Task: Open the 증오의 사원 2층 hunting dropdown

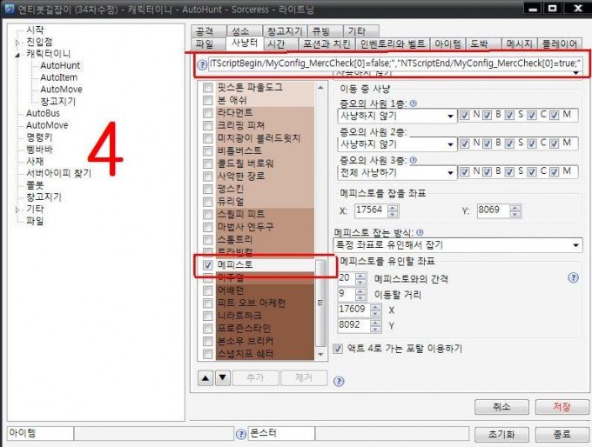Action: (x=397, y=144)
